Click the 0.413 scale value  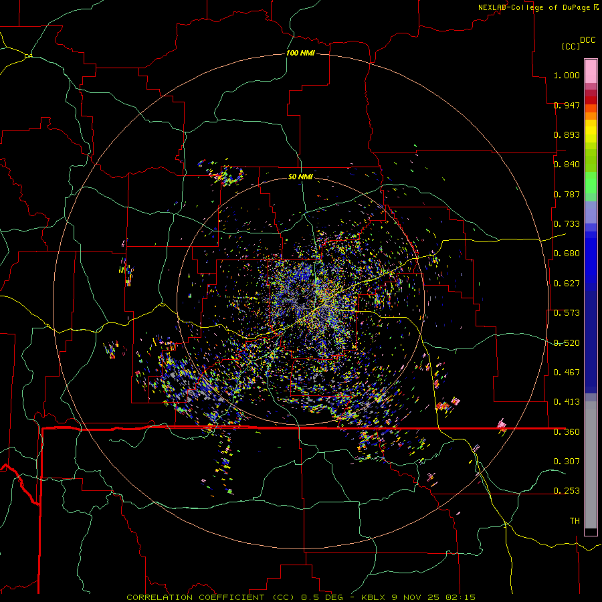coord(567,402)
